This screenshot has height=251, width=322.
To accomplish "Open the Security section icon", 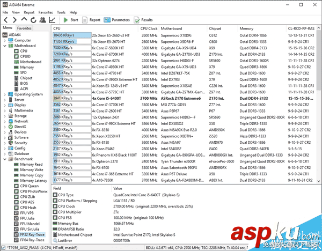I will tap(11, 143).
